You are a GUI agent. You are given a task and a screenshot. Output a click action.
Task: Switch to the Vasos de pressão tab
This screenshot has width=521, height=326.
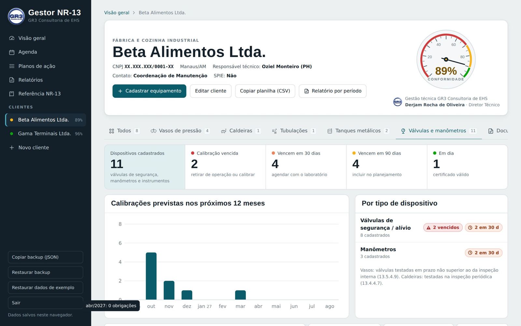point(180,131)
